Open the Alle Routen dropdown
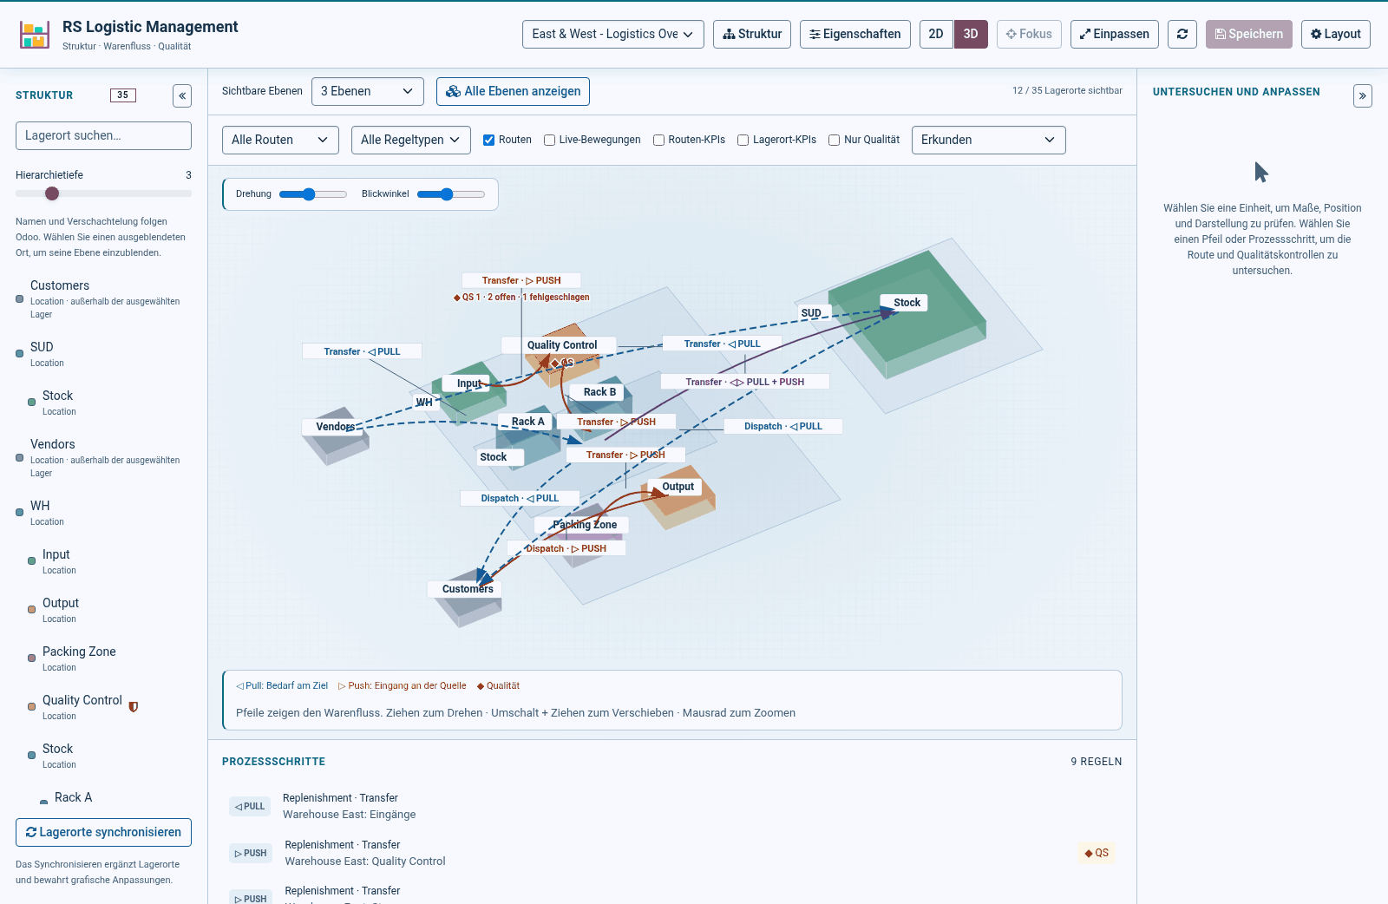Viewport: 1388px width, 904px height. (x=280, y=140)
